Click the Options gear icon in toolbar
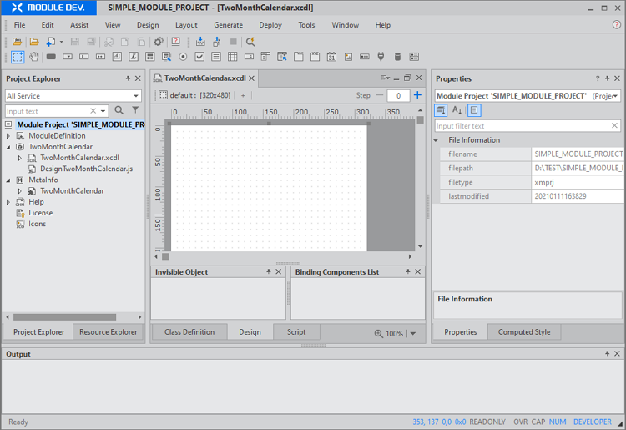 (159, 42)
